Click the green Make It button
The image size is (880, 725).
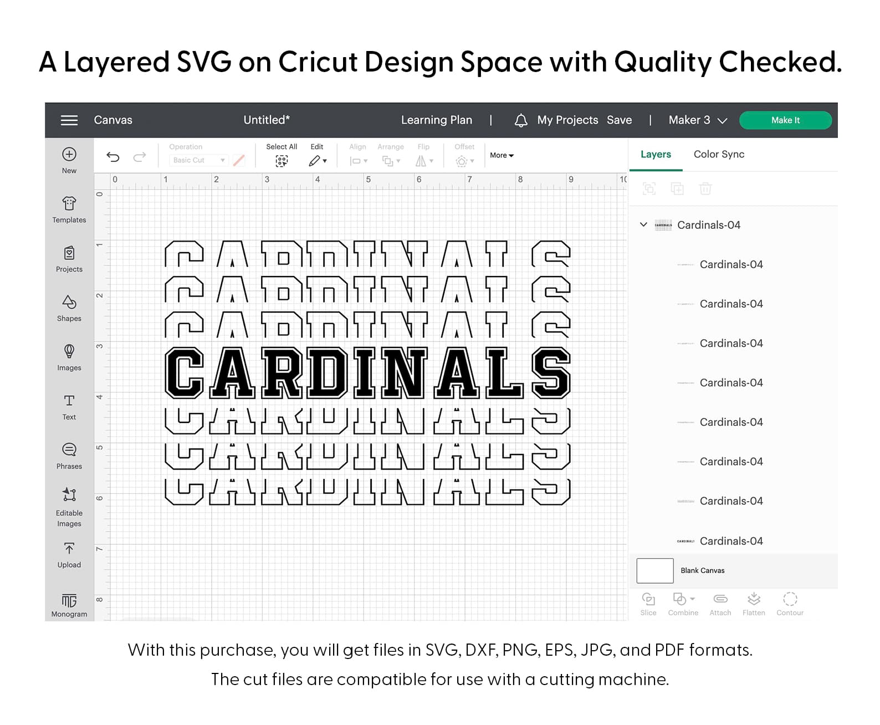click(x=785, y=120)
